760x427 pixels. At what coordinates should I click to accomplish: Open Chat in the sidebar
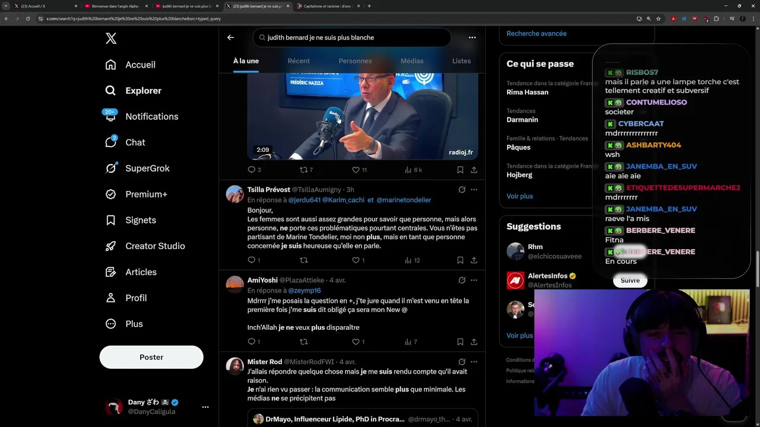coord(125,142)
